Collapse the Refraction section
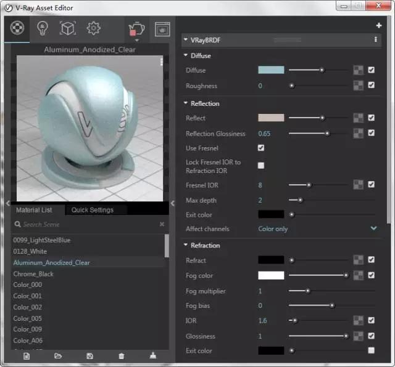The width and height of the screenshot is (395, 367). [186, 244]
